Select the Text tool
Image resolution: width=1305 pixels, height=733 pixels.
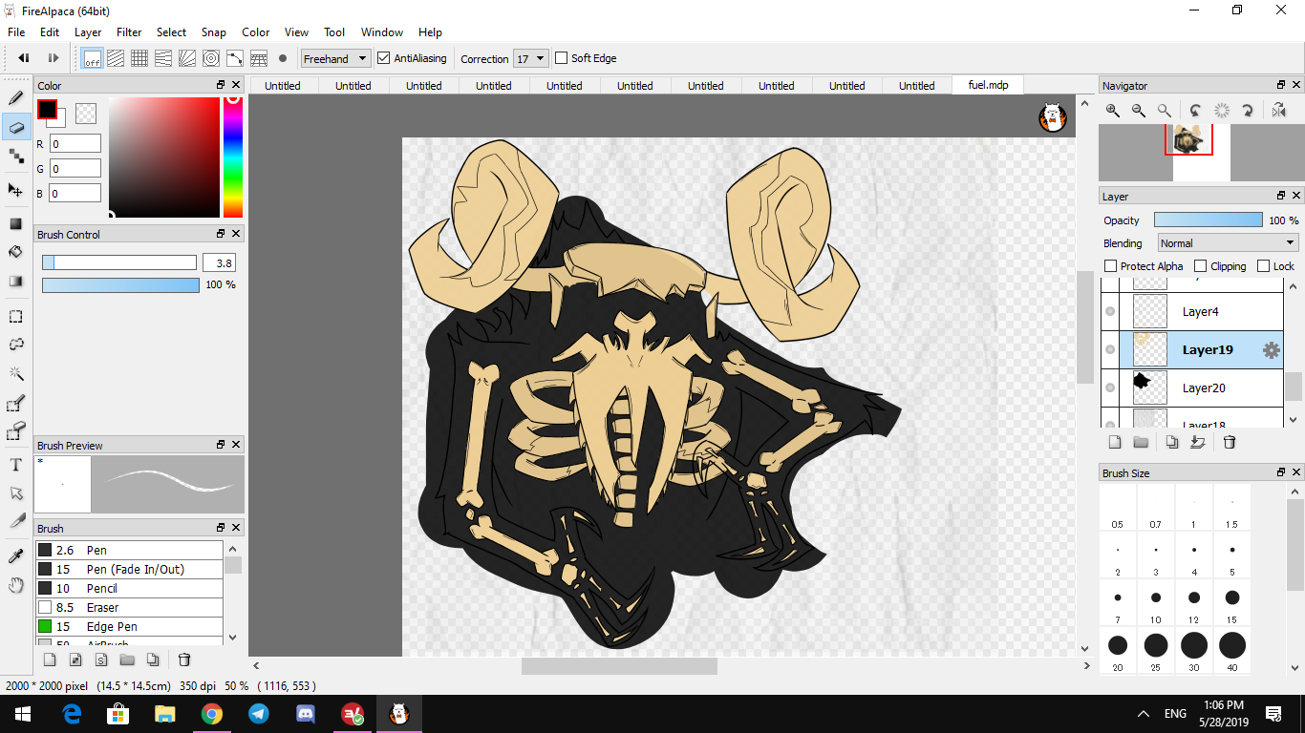(x=16, y=465)
